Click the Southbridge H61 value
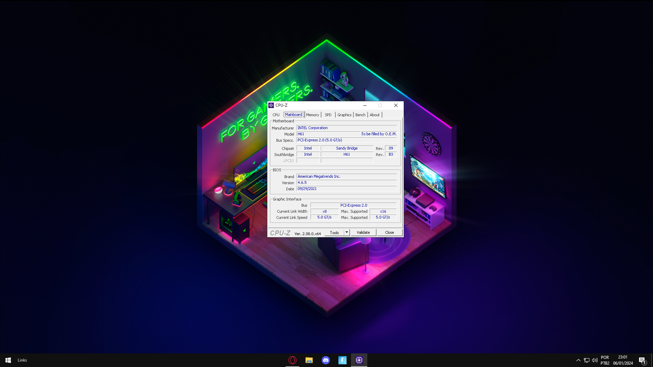The image size is (653, 367). pos(347,154)
